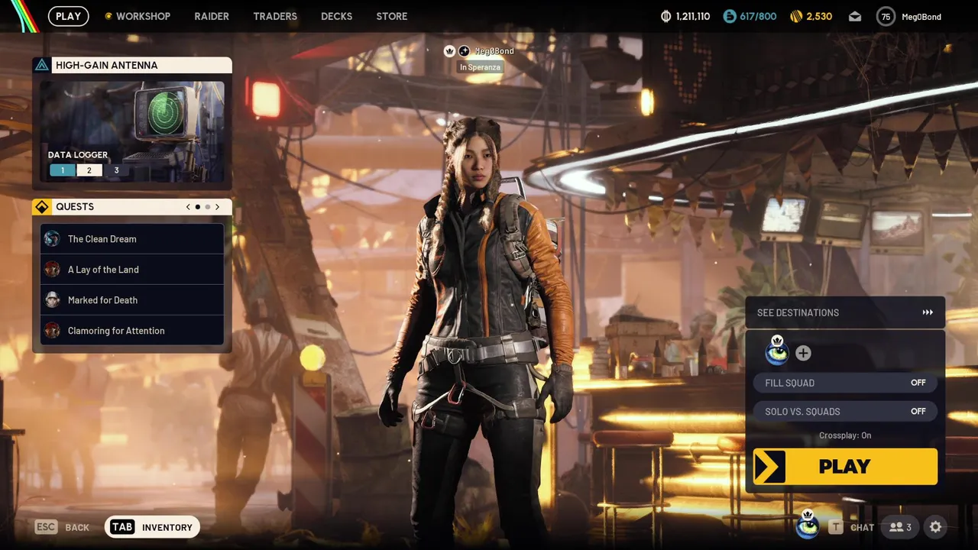Click the coin currency icon beside 1,211,110
The image size is (978, 550).
click(665, 16)
